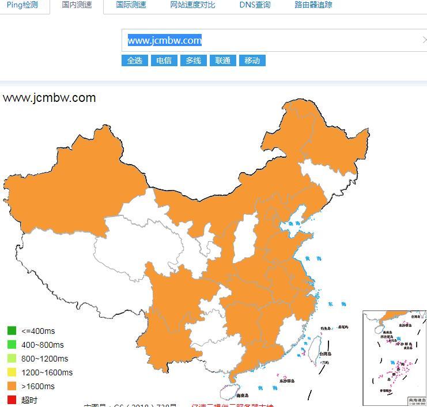This screenshot has width=427, height=407.
Task: Go to the DNS查询 tab
Action: [x=255, y=5]
